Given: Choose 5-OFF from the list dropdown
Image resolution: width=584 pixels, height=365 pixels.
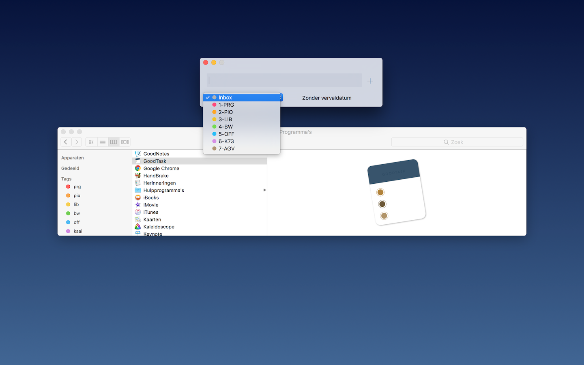Looking at the screenshot, I should point(242,134).
